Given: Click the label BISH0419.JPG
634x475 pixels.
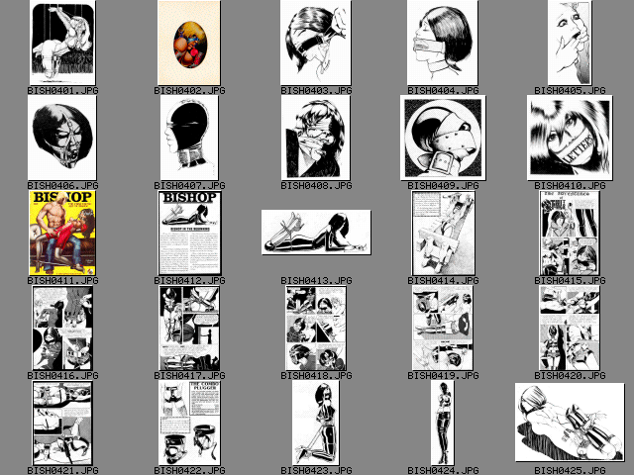Looking at the screenshot, I should 443,376.
